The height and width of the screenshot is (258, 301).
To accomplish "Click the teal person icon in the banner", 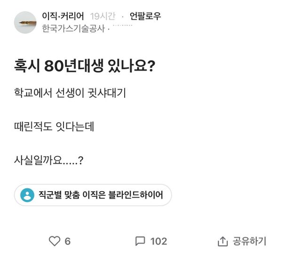I will coord(28,195).
